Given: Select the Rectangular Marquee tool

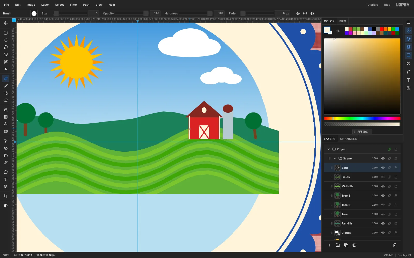Looking at the screenshot, I should [6, 33].
